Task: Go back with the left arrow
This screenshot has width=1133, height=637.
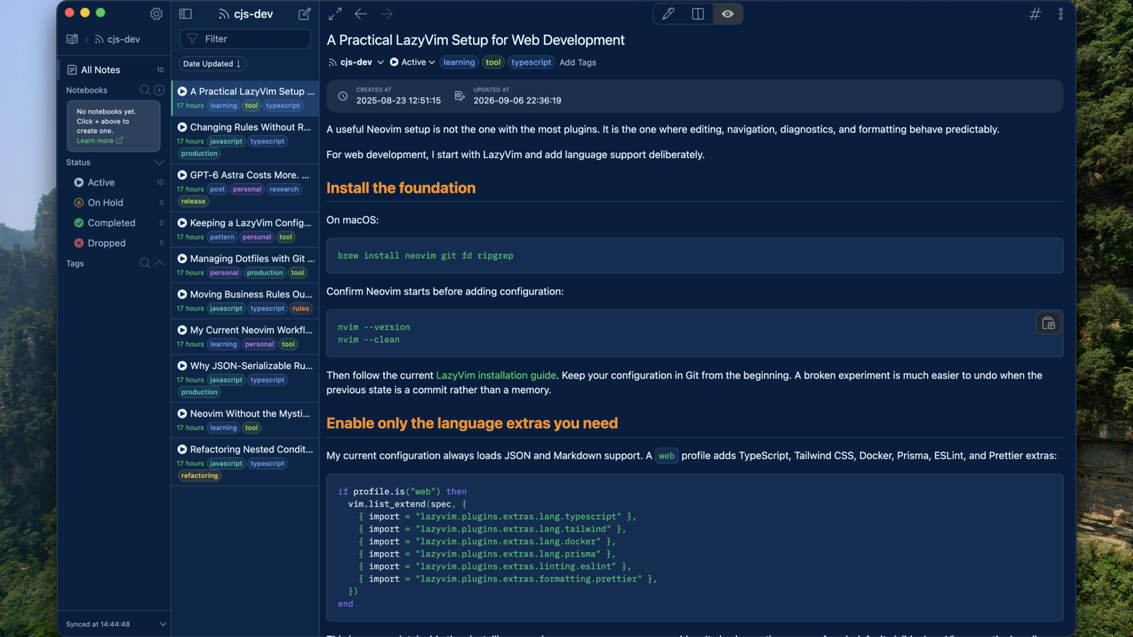Action: coord(361,14)
